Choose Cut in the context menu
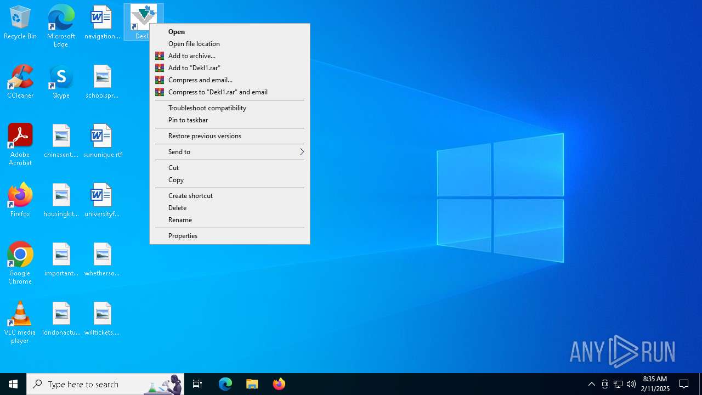 click(x=229, y=168)
